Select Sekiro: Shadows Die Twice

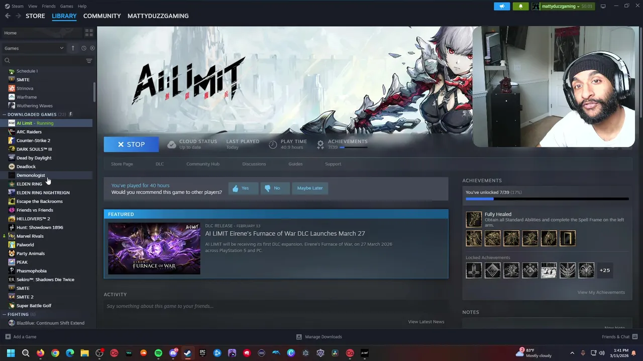tap(46, 280)
